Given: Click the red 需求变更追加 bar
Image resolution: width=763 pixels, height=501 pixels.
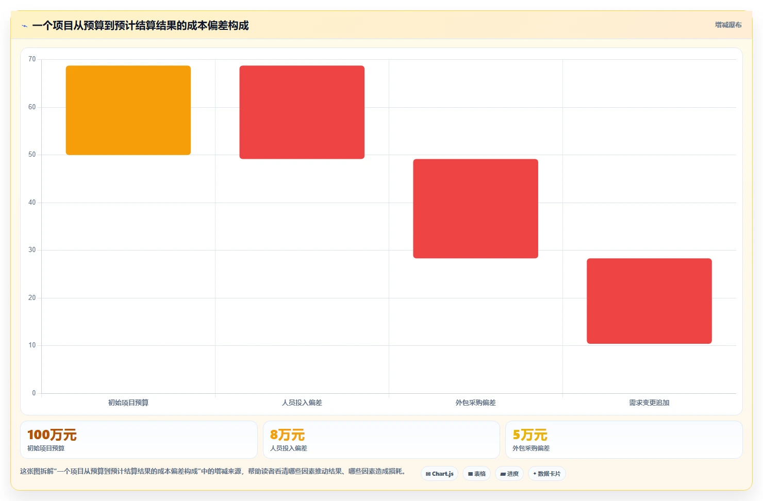Looking at the screenshot, I should [649, 301].
